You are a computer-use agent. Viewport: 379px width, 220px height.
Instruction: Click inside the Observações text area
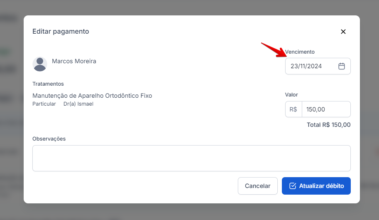point(191,158)
